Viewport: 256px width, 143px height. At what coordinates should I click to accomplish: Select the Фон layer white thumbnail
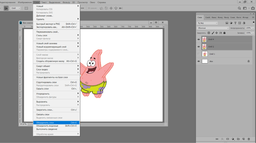204,61
